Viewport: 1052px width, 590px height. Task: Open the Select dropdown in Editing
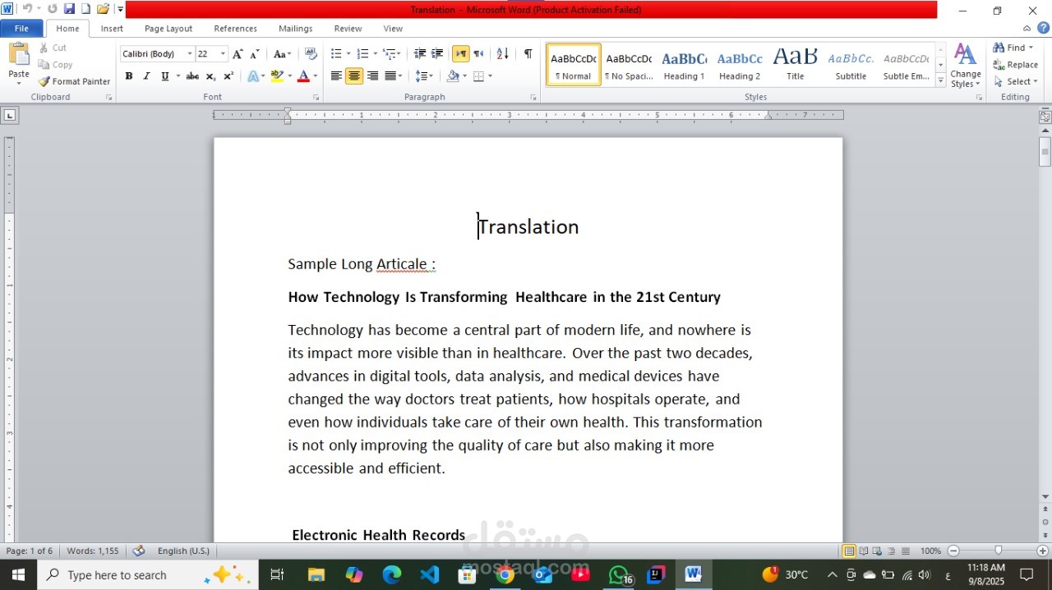coord(1017,81)
